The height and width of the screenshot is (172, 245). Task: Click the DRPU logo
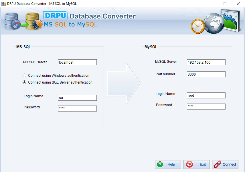56,15
